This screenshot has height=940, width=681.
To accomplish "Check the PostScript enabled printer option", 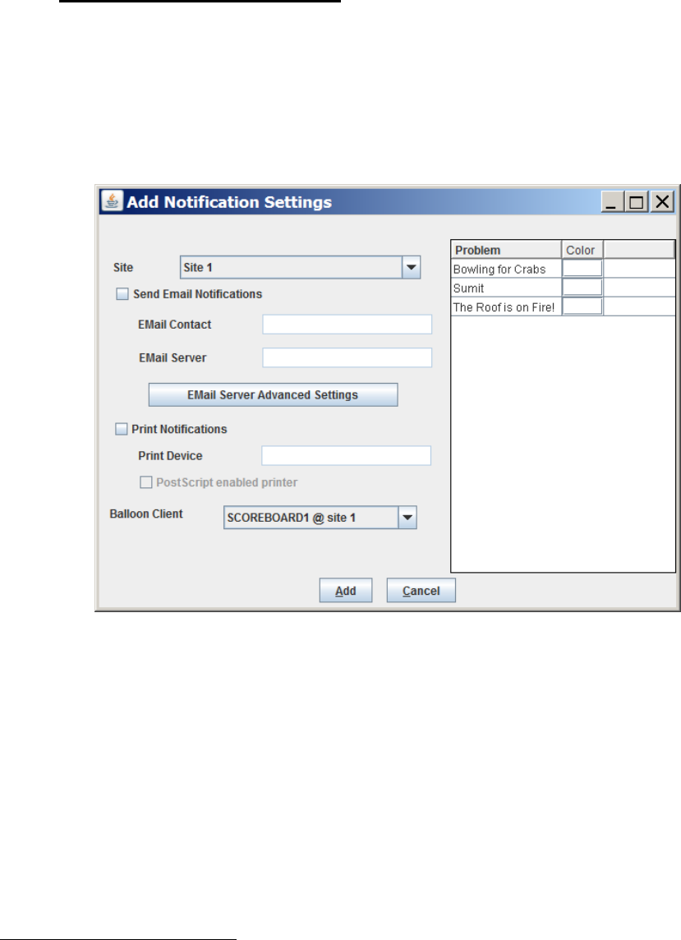I will click(x=145, y=482).
